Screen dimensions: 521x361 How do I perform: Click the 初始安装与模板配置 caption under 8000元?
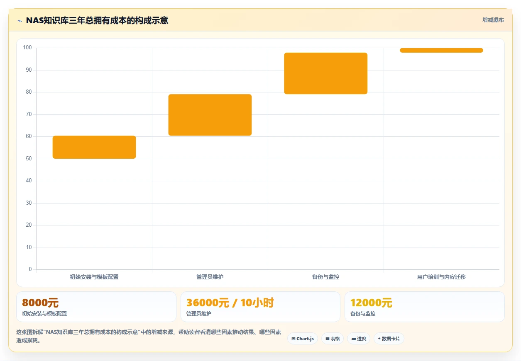click(44, 314)
